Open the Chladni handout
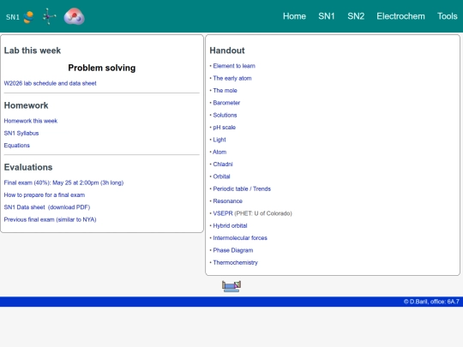 coord(223,164)
